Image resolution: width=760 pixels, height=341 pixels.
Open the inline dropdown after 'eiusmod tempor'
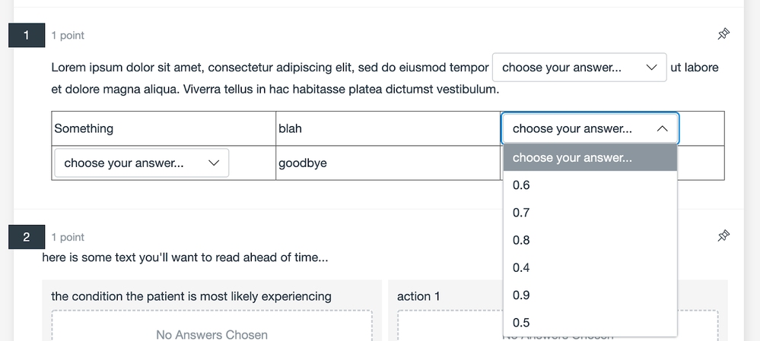pos(579,68)
